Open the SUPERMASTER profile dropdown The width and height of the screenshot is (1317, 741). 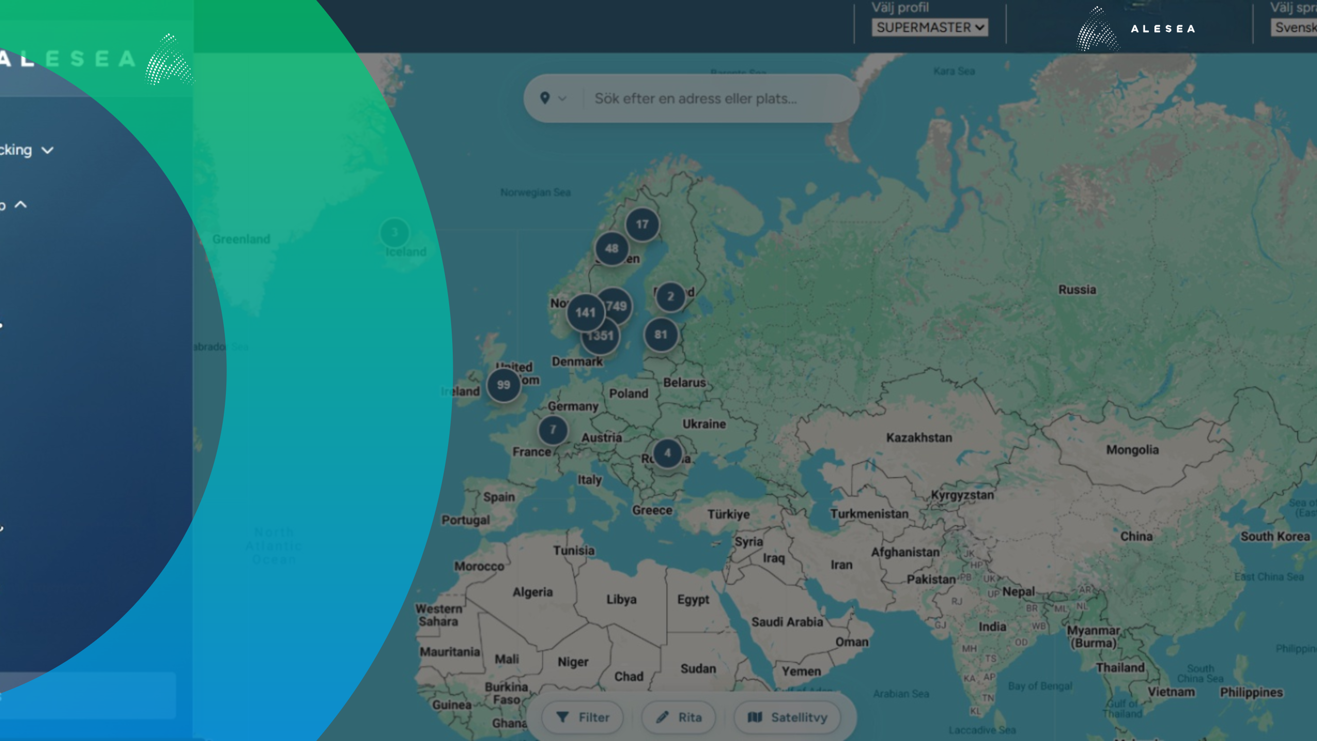(930, 27)
